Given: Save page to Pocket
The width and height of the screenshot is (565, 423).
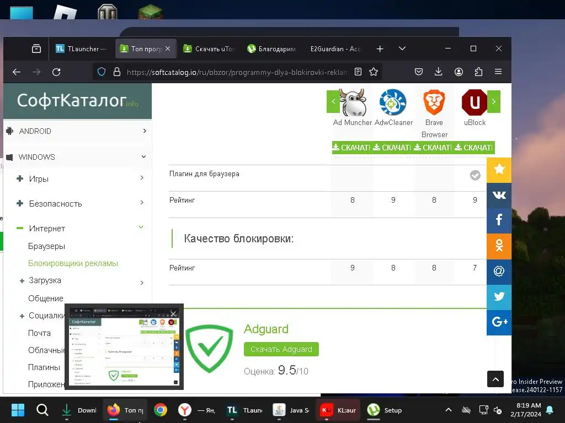Looking at the screenshot, I should 419,72.
